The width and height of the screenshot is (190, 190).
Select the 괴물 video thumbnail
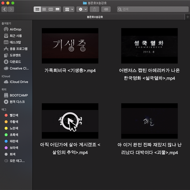pos(149,121)
